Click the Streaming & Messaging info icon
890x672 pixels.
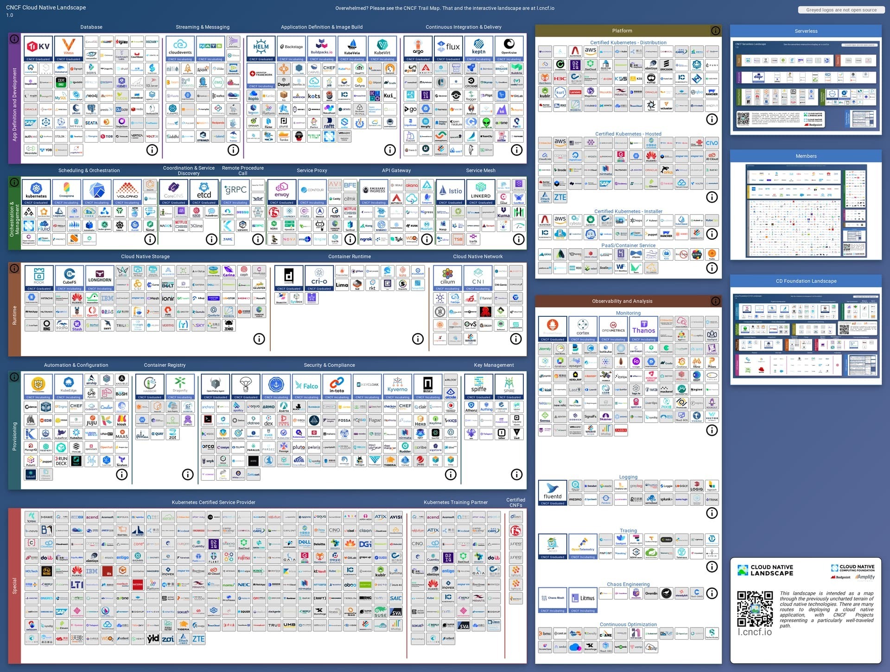coord(233,150)
